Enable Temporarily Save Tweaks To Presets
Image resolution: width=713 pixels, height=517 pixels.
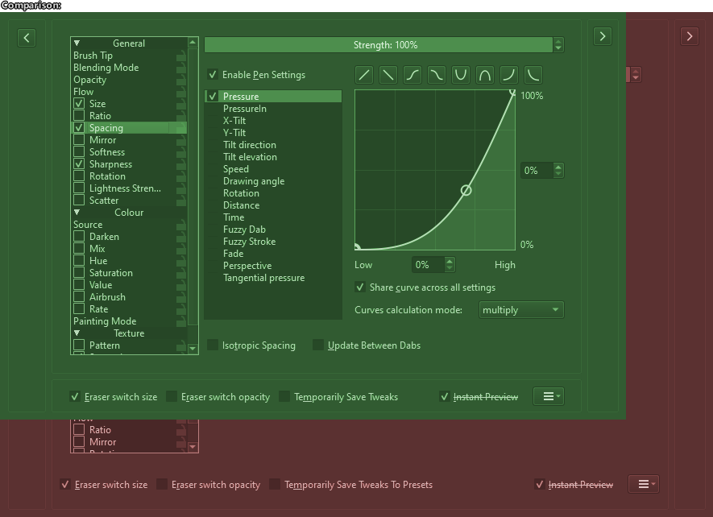point(275,484)
